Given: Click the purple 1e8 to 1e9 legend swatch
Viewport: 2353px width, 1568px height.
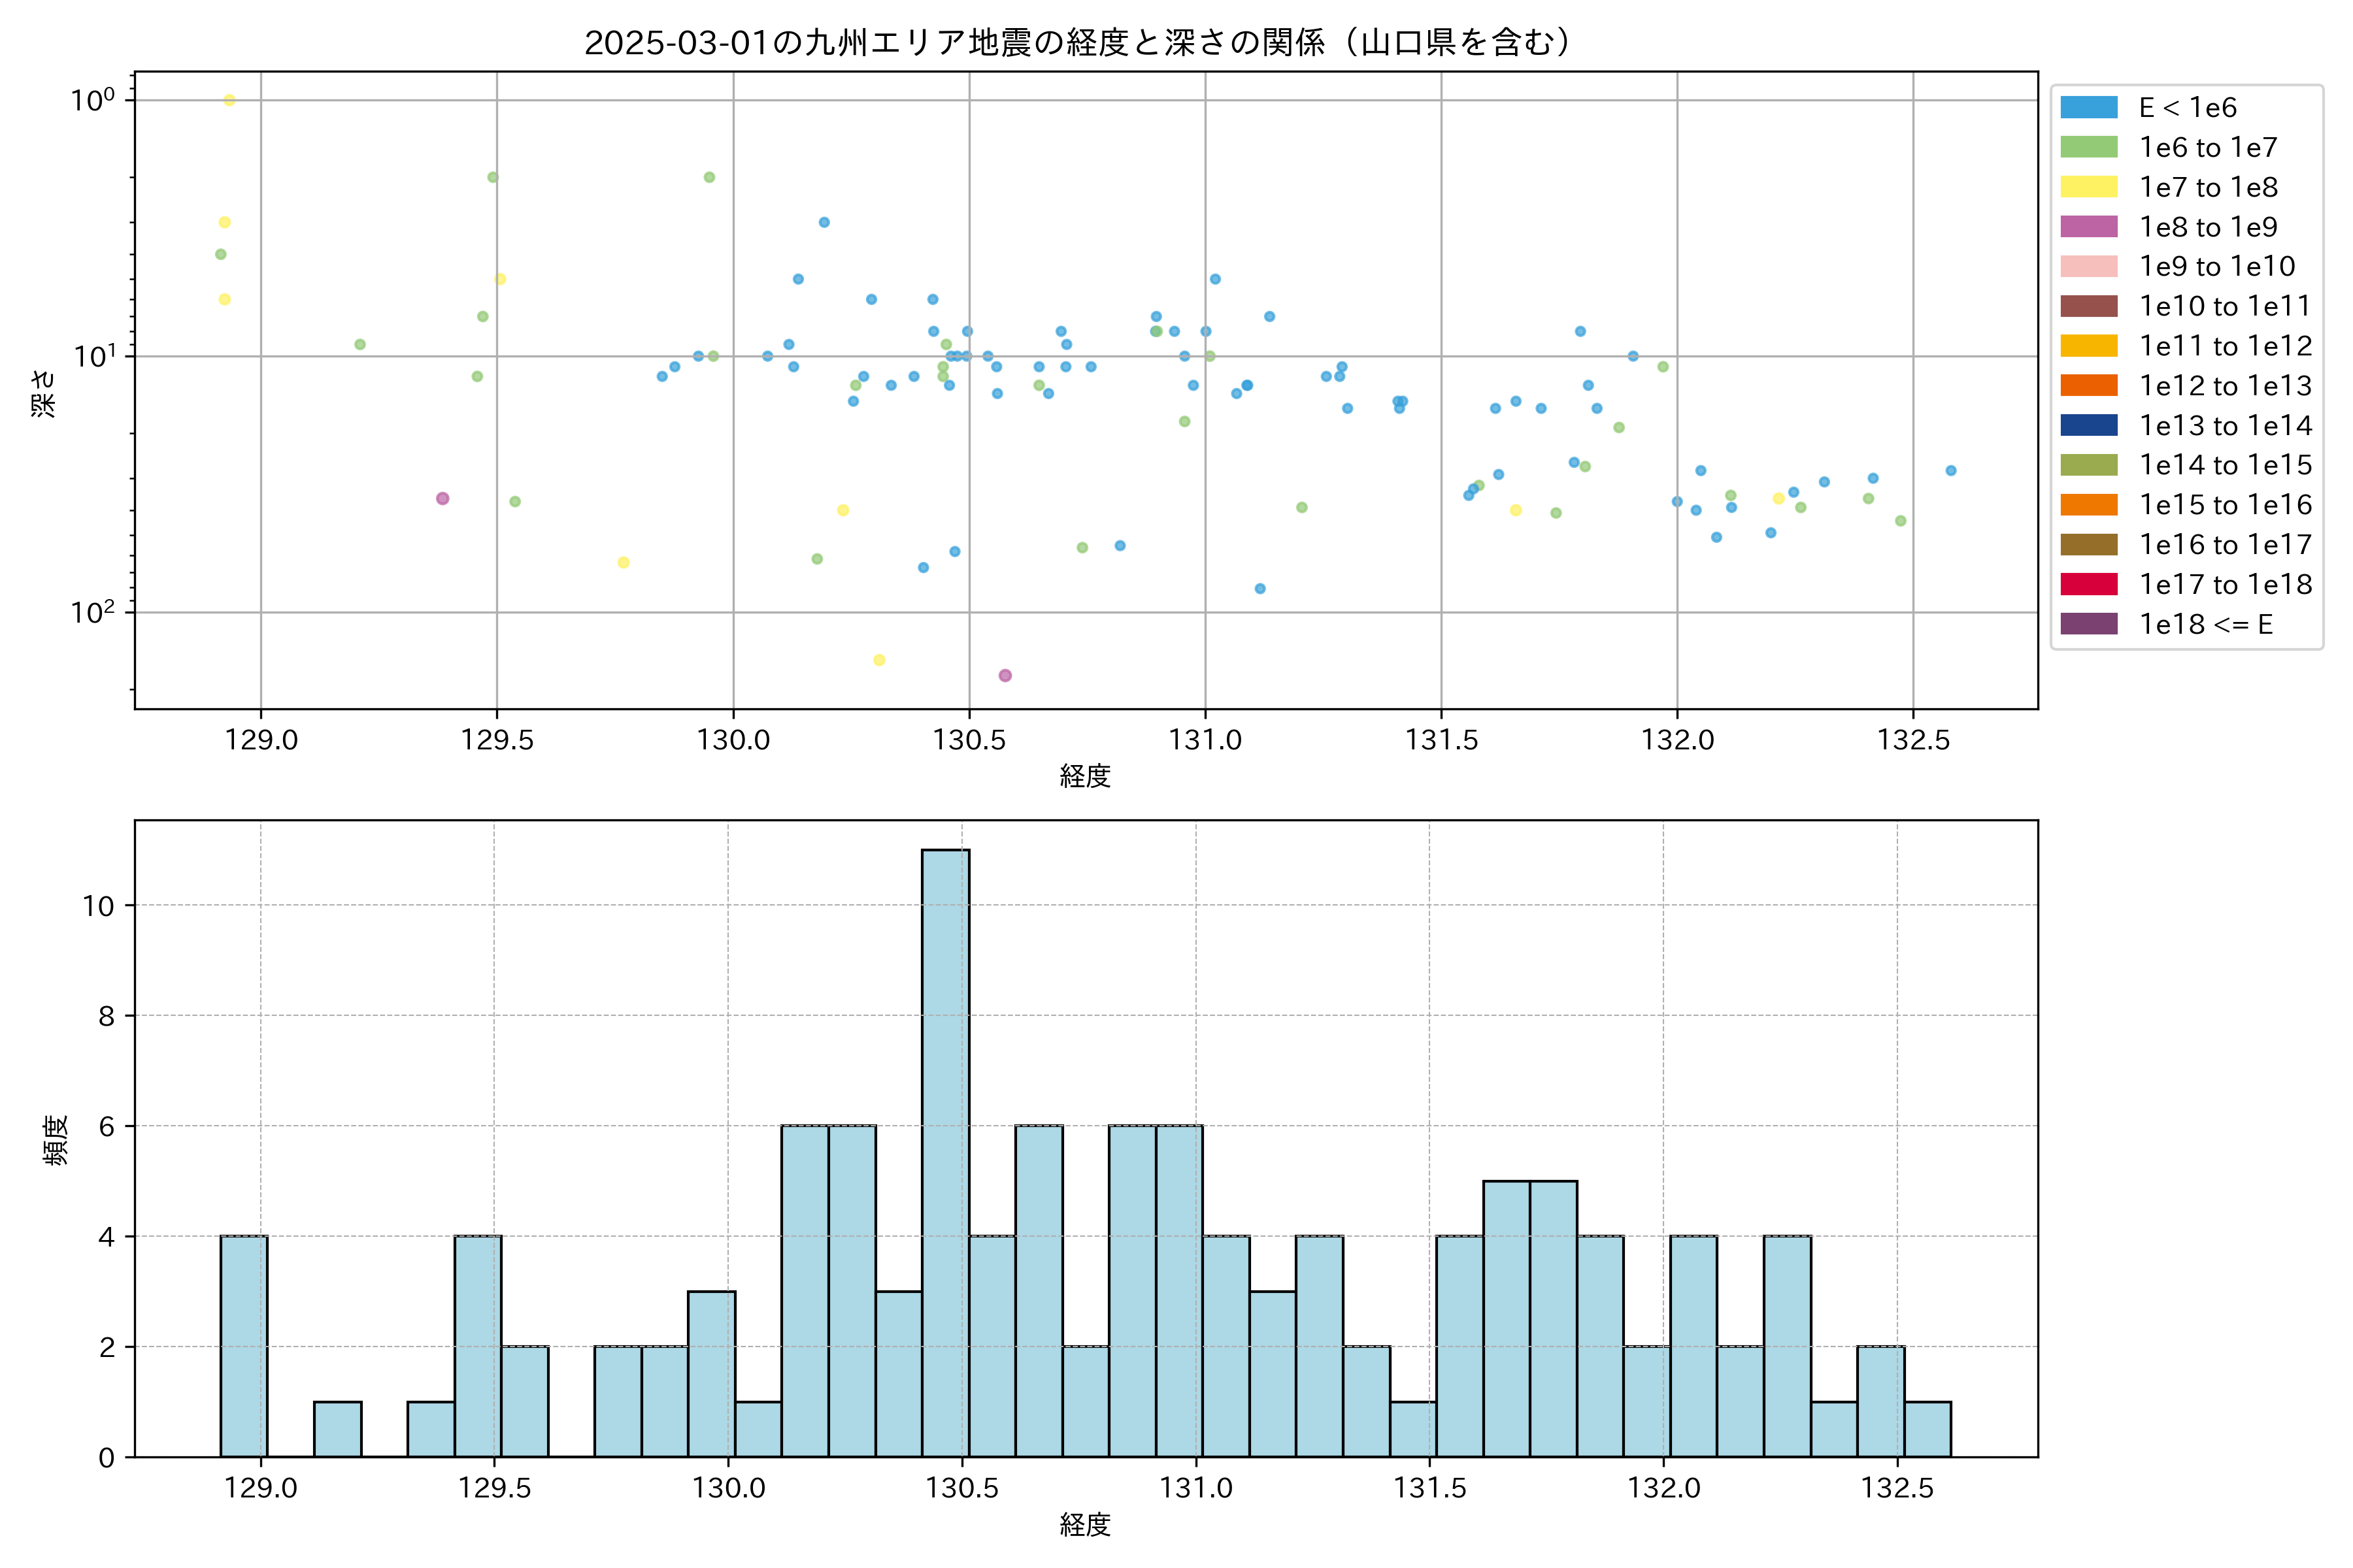Looking at the screenshot, I should click(2088, 227).
